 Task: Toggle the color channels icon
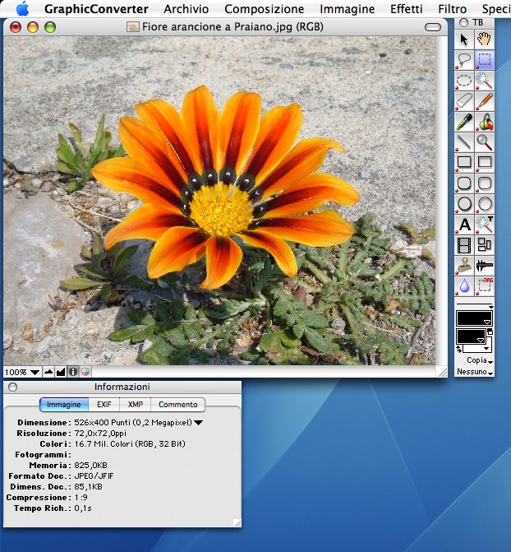pos(85,372)
